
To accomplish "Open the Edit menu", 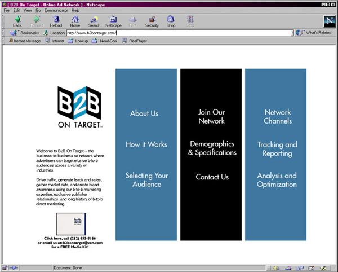I will point(16,10).
